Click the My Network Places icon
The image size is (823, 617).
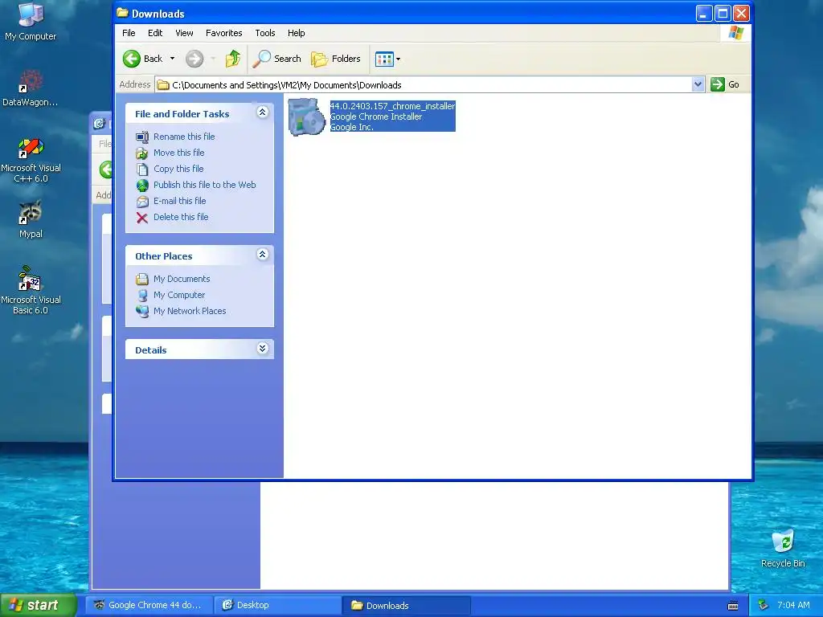(142, 312)
